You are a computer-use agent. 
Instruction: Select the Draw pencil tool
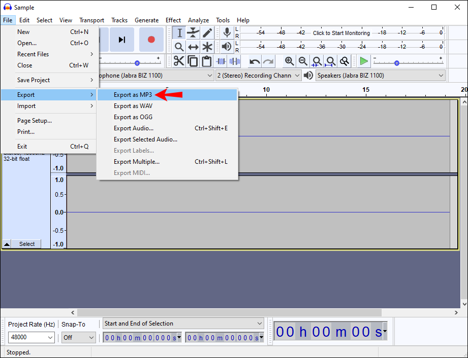tap(207, 33)
